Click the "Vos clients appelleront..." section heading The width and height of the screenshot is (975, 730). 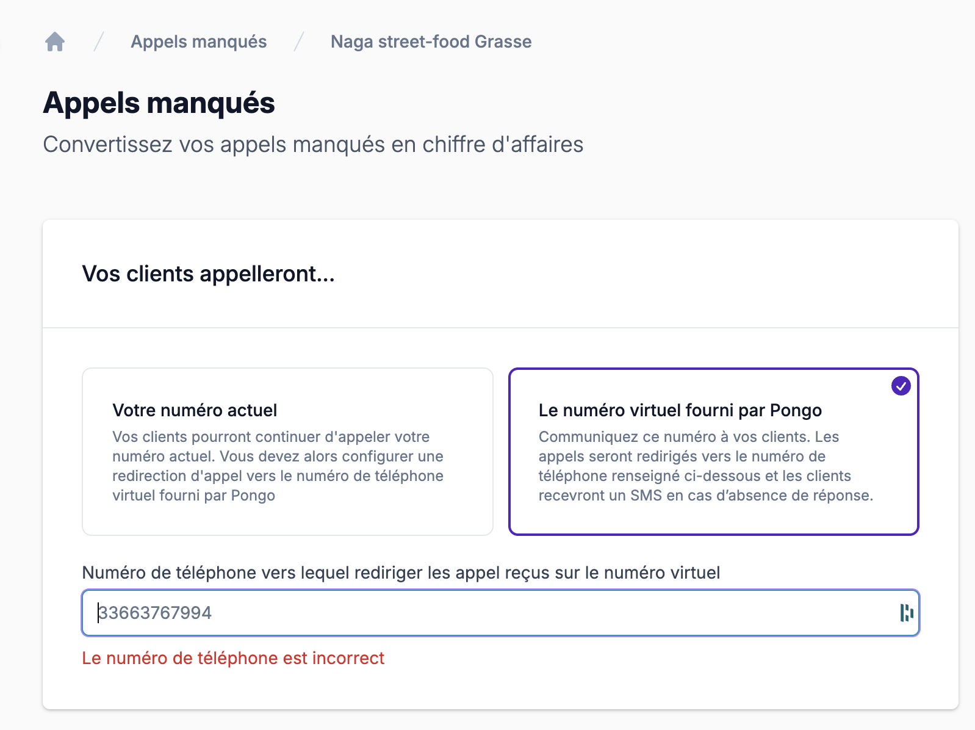(208, 274)
